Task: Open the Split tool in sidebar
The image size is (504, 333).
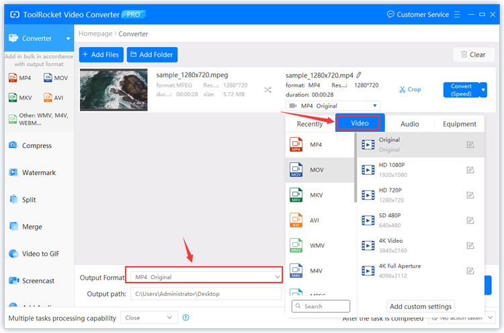Action: (x=22, y=200)
